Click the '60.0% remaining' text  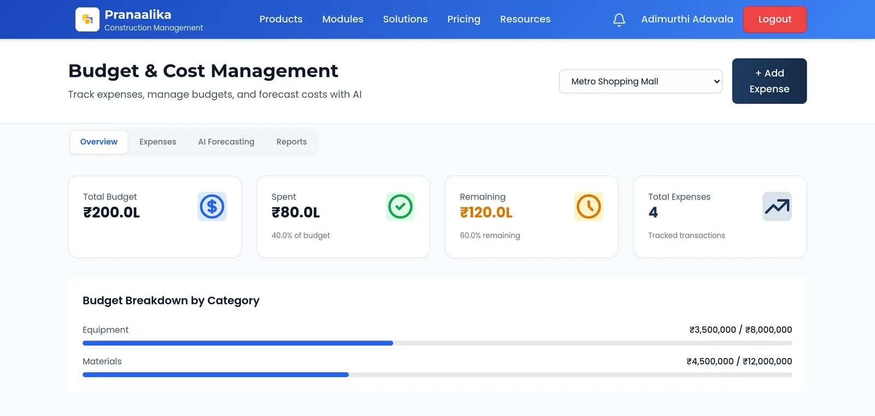pos(490,236)
